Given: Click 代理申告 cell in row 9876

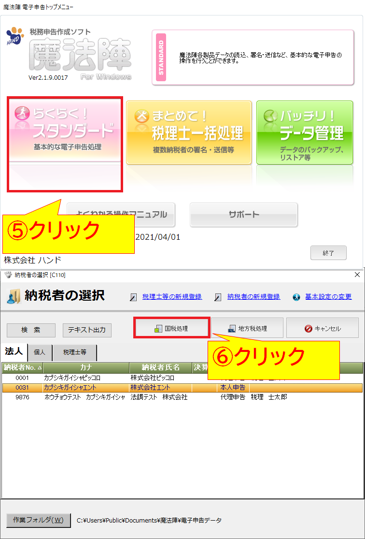Looking at the screenshot, I should point(232,398).
